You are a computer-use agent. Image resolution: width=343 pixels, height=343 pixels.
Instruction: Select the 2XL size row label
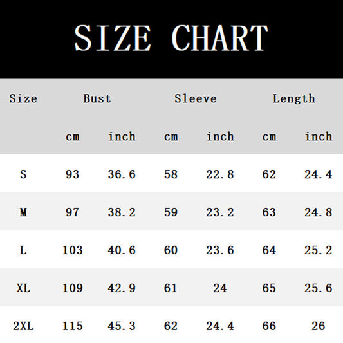pyautogui.click(x=23, y=326)
